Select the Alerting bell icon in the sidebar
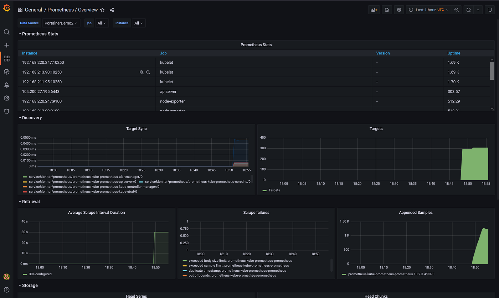499x298 pixels. tap(6, 85)
